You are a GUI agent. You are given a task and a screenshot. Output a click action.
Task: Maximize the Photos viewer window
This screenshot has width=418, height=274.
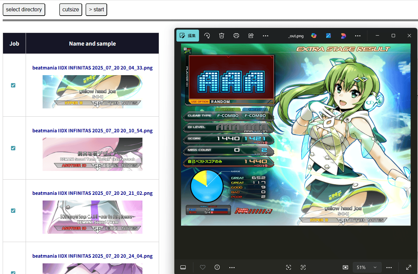tap(393, 36)
